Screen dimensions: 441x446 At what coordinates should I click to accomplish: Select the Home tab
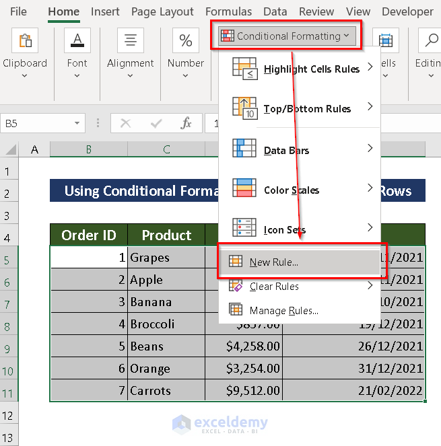(64, 11)
